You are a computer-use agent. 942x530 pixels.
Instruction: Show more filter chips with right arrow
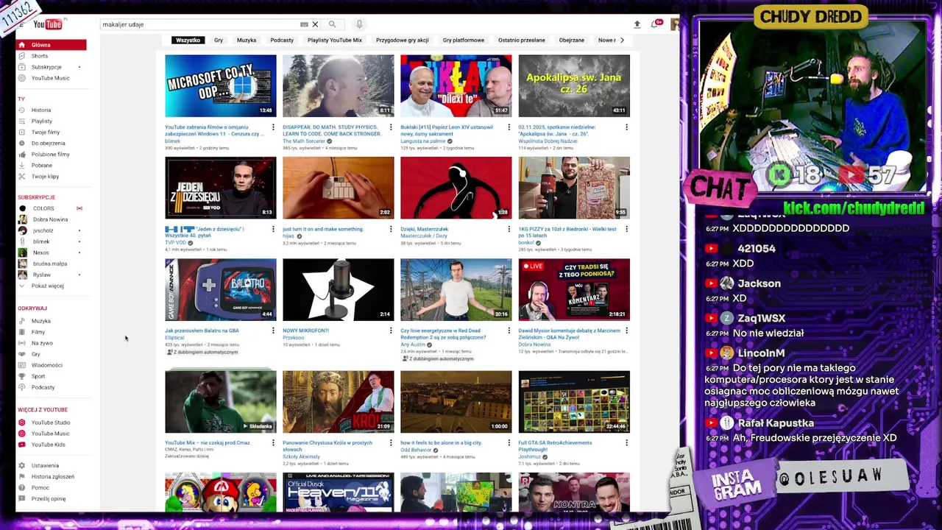622,40
